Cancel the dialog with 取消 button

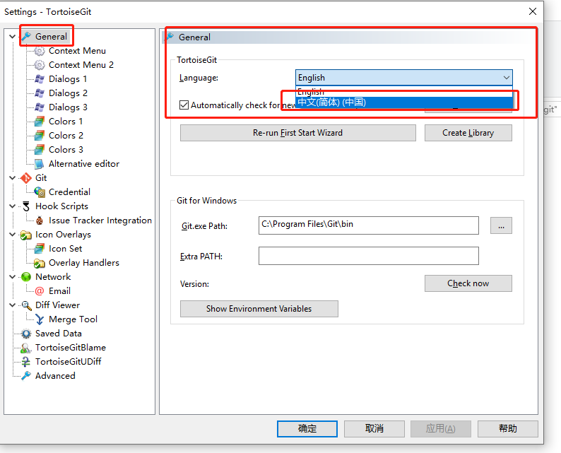[x=374, y=429]
